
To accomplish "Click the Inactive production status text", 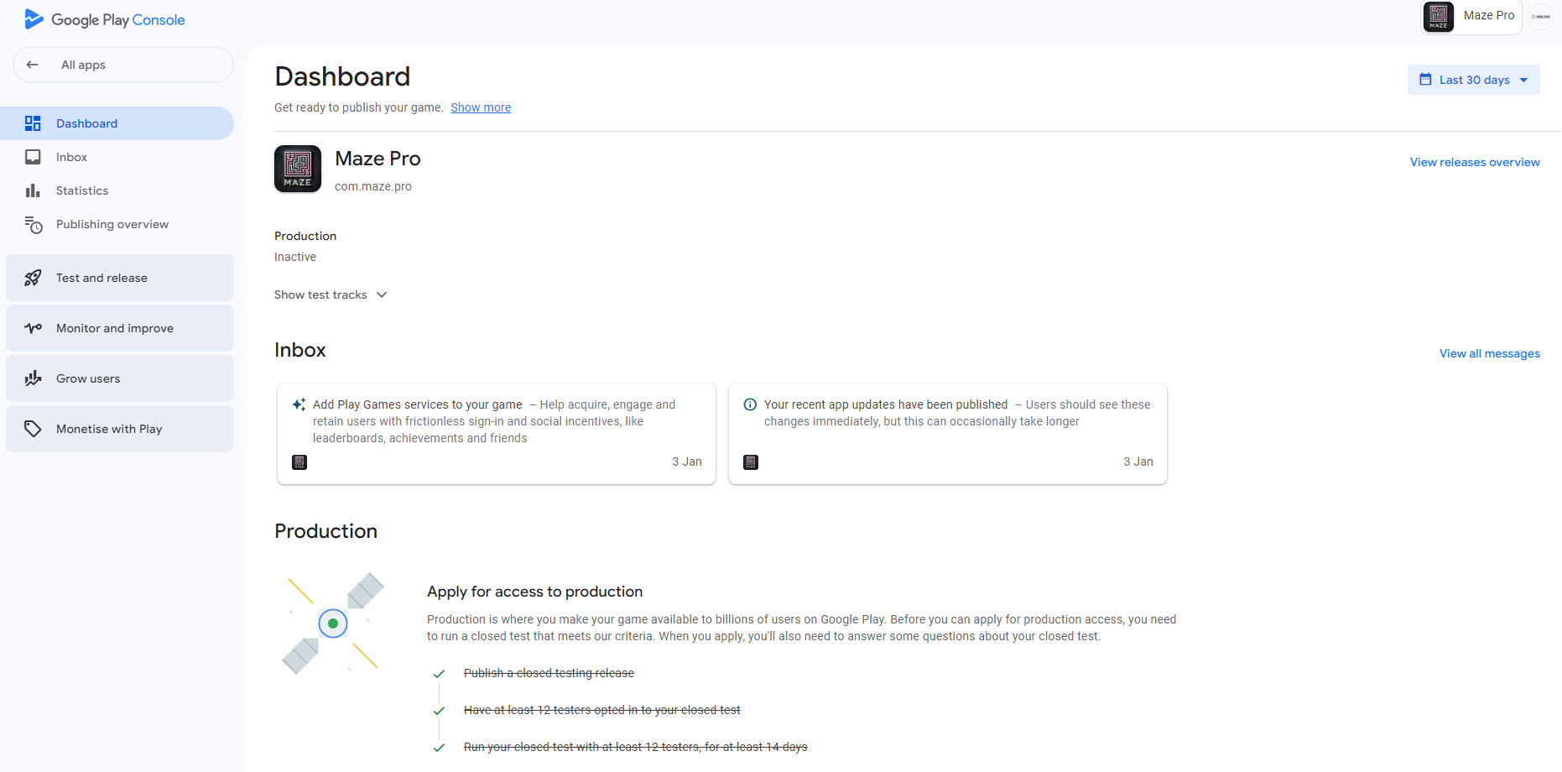I will [x=295, y=257].
